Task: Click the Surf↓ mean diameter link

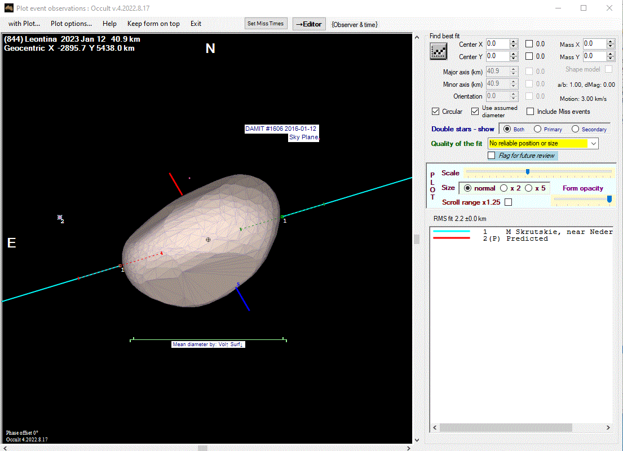Action: point(236,344)
